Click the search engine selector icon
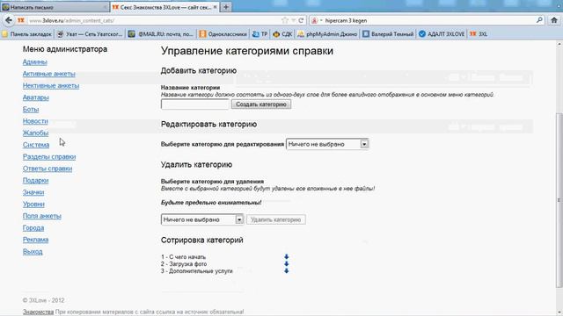The height and width of the screenshot is (316, 563). coord(316,20)
